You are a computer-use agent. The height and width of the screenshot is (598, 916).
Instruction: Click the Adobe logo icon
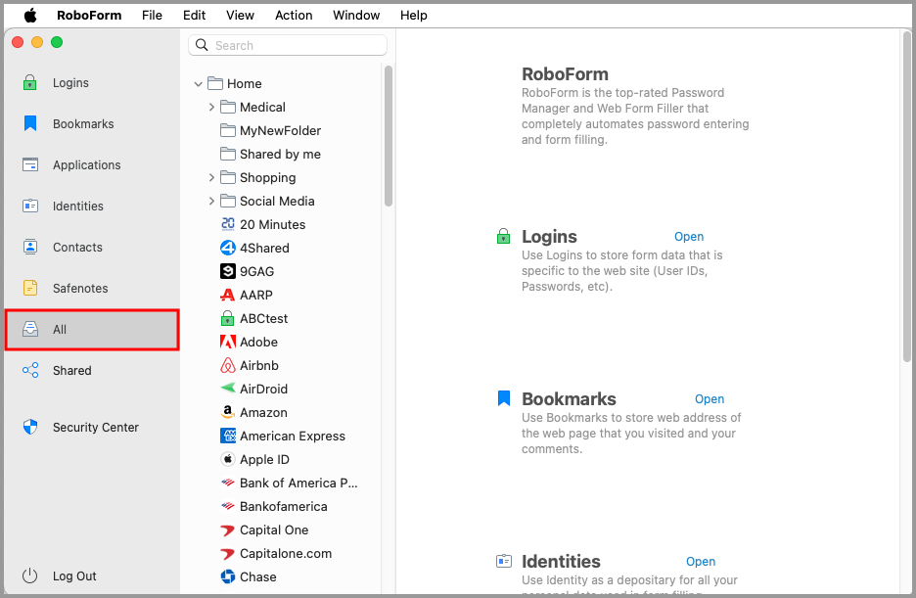coord(228,342)
